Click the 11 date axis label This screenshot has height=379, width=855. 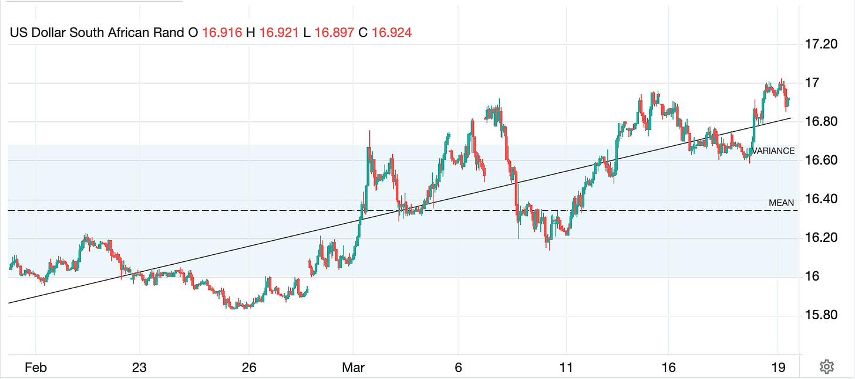pos(566,368)
